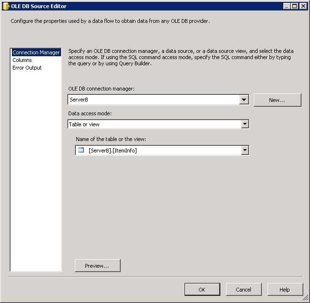Viewport: 310px width, 303px height.
Task: Click the 'Data access mode:' label
Action: coord(90,113)
